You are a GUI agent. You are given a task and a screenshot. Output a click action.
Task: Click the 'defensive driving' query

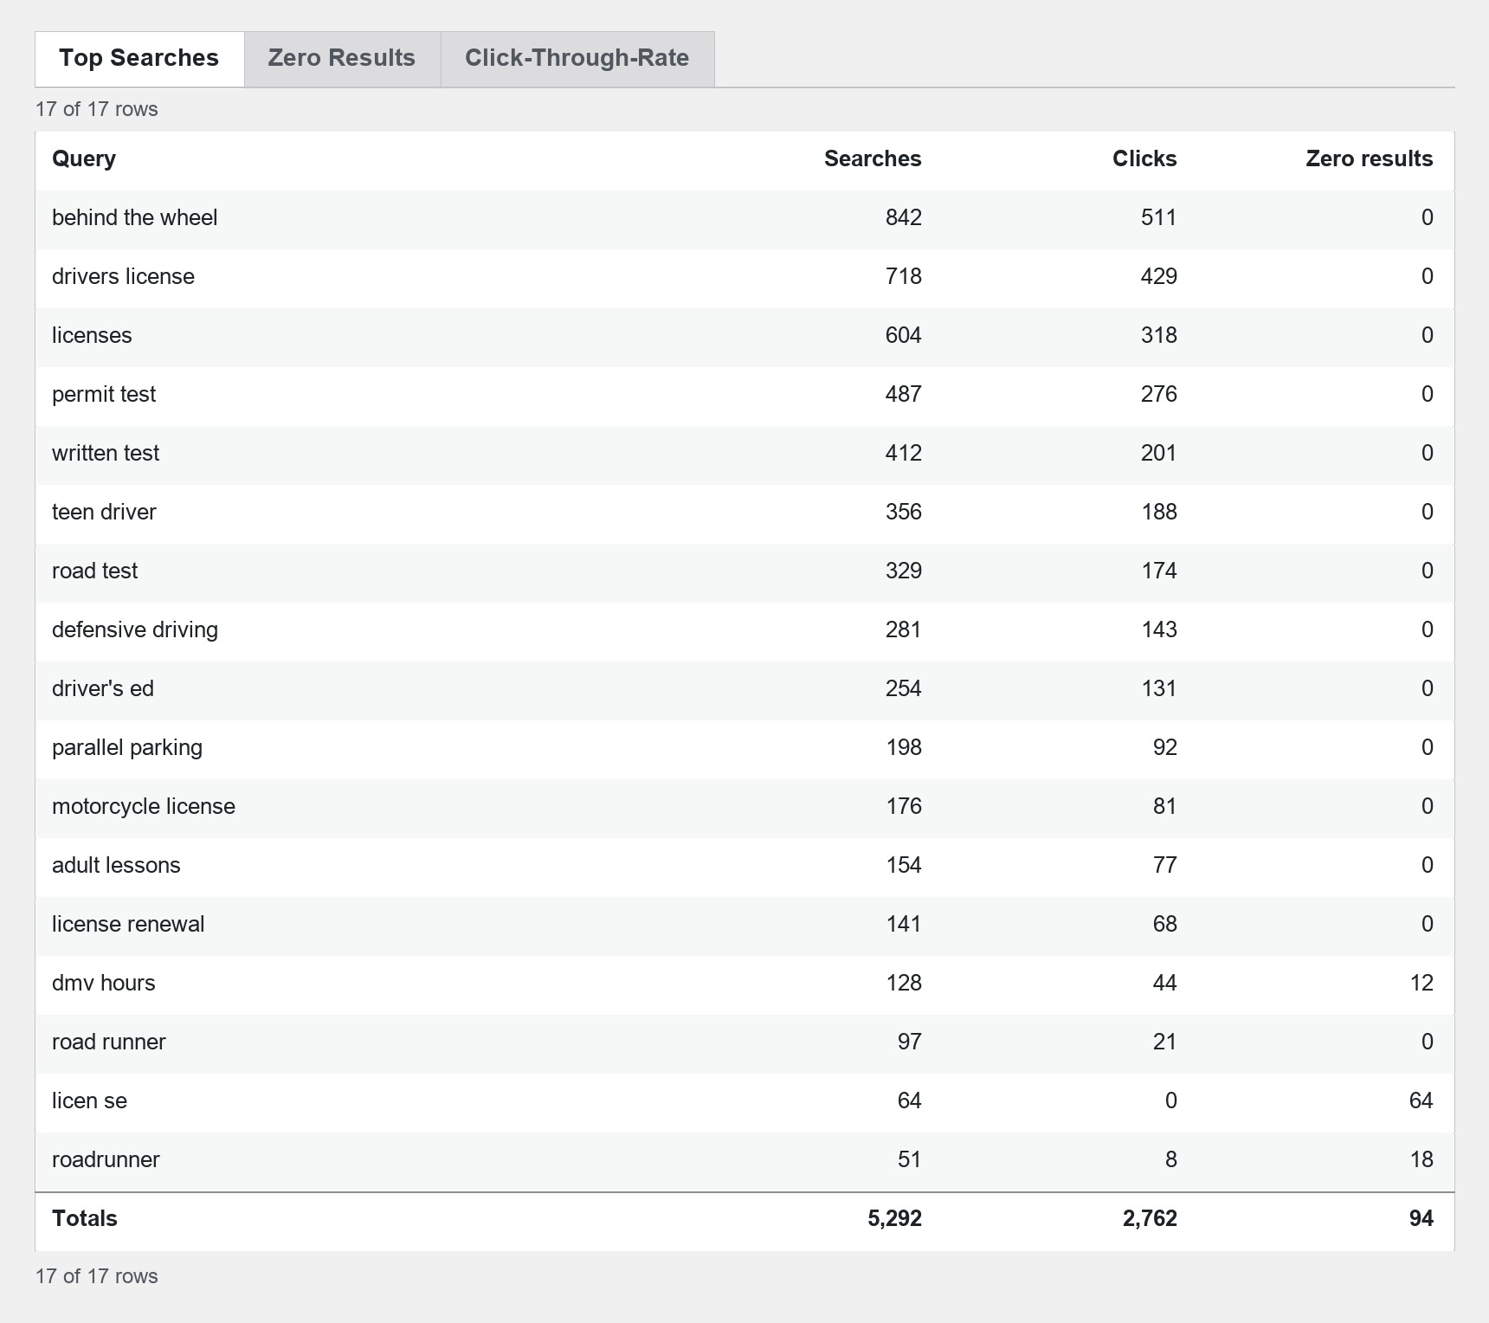coord(135,630)
